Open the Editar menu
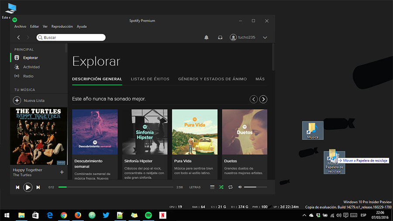393x221 pixels. tap(34, 26)
